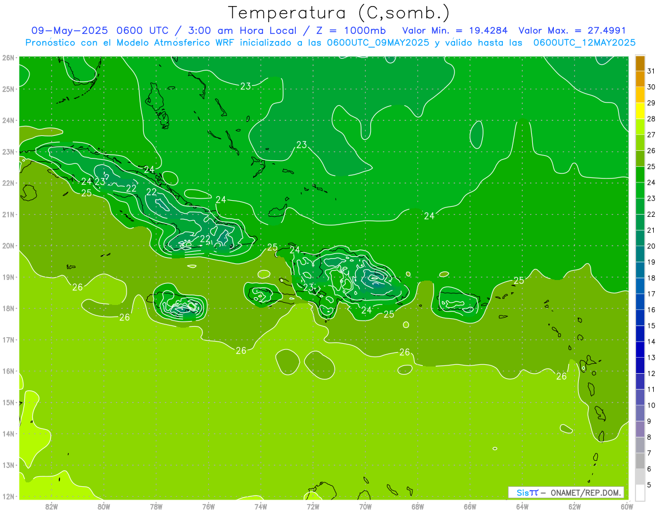Image resolution: width=666 pixels, height=514 pixels.
Task: Click the longitude axis label "78W"
Action: coord(156,506)
